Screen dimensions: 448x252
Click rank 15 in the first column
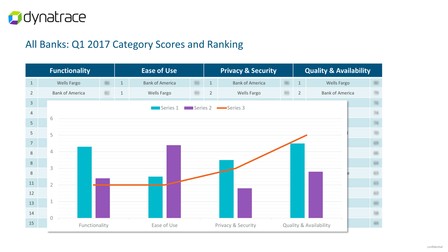31,223
